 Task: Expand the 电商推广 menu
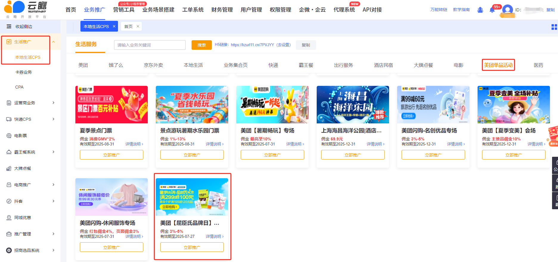coord(54,185)
